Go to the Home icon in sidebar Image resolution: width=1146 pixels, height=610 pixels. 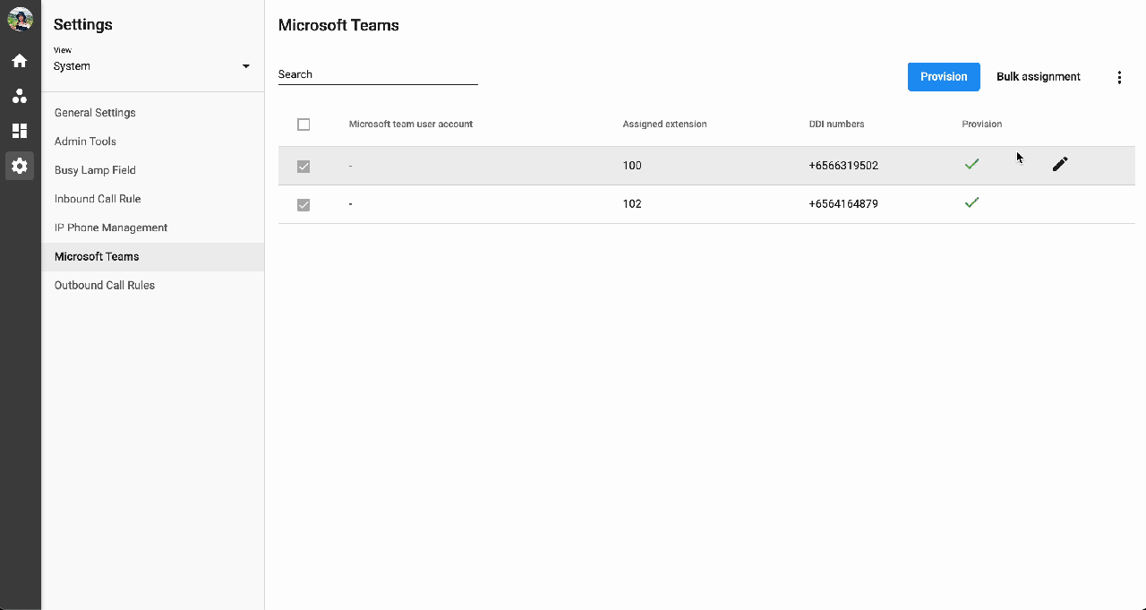[x=20, y=61]
